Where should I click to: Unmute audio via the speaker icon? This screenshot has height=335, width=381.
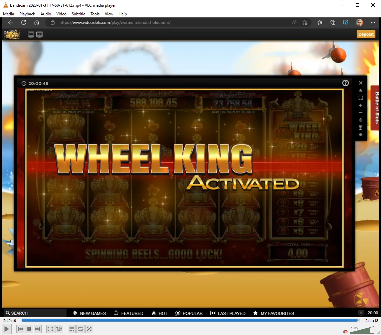tap(345, 331)
